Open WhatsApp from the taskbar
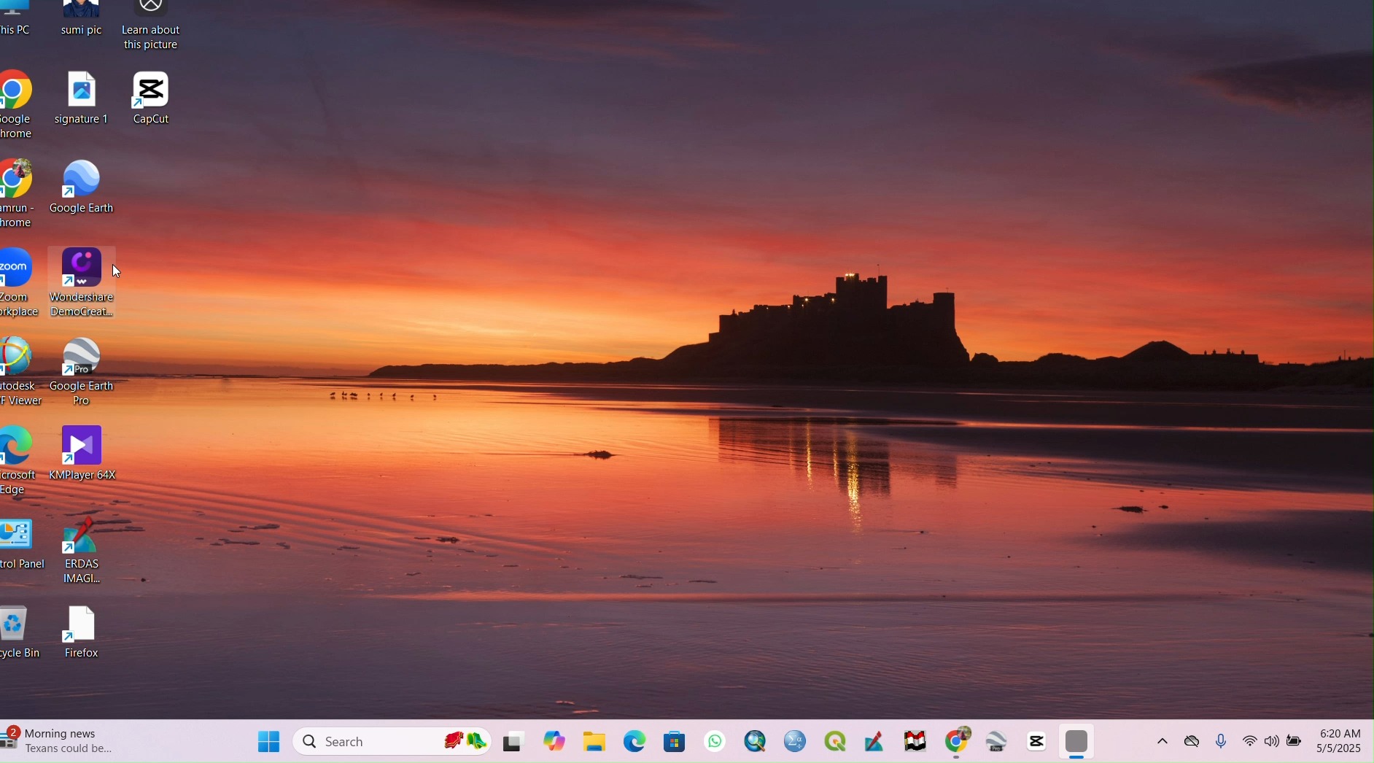 point(716,742)
